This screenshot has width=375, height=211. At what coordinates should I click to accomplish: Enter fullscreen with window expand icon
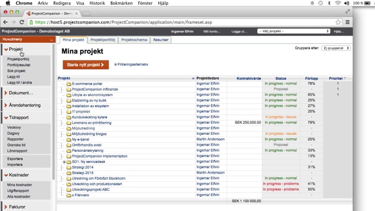pos(347,12)
